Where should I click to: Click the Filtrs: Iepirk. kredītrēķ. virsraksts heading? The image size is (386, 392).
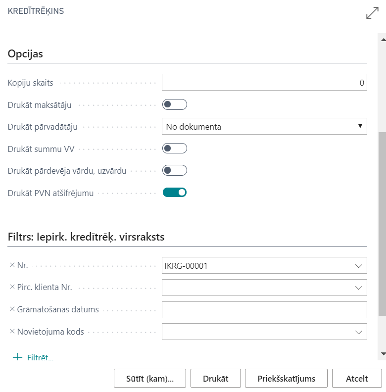[86, 237]
